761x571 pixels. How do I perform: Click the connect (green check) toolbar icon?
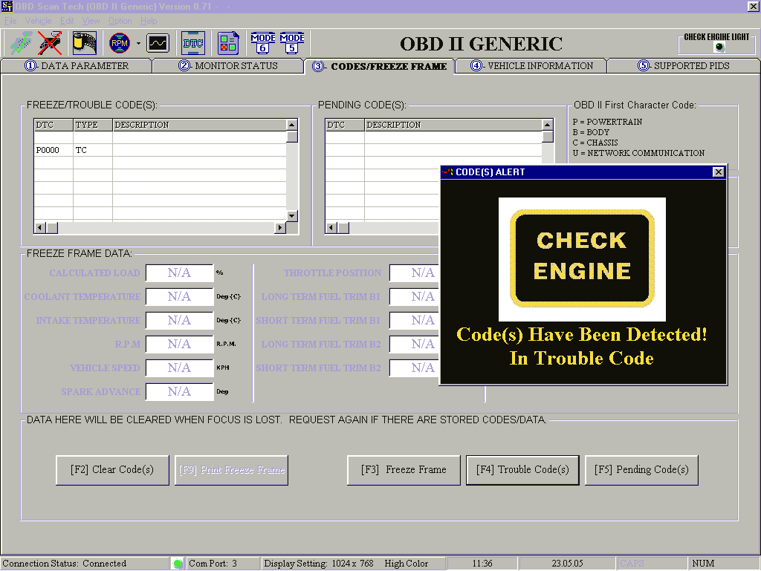[20, 43]
